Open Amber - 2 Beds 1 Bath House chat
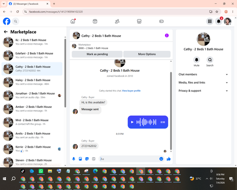Viewport: 237px width, 190px height. coord(32,109)
